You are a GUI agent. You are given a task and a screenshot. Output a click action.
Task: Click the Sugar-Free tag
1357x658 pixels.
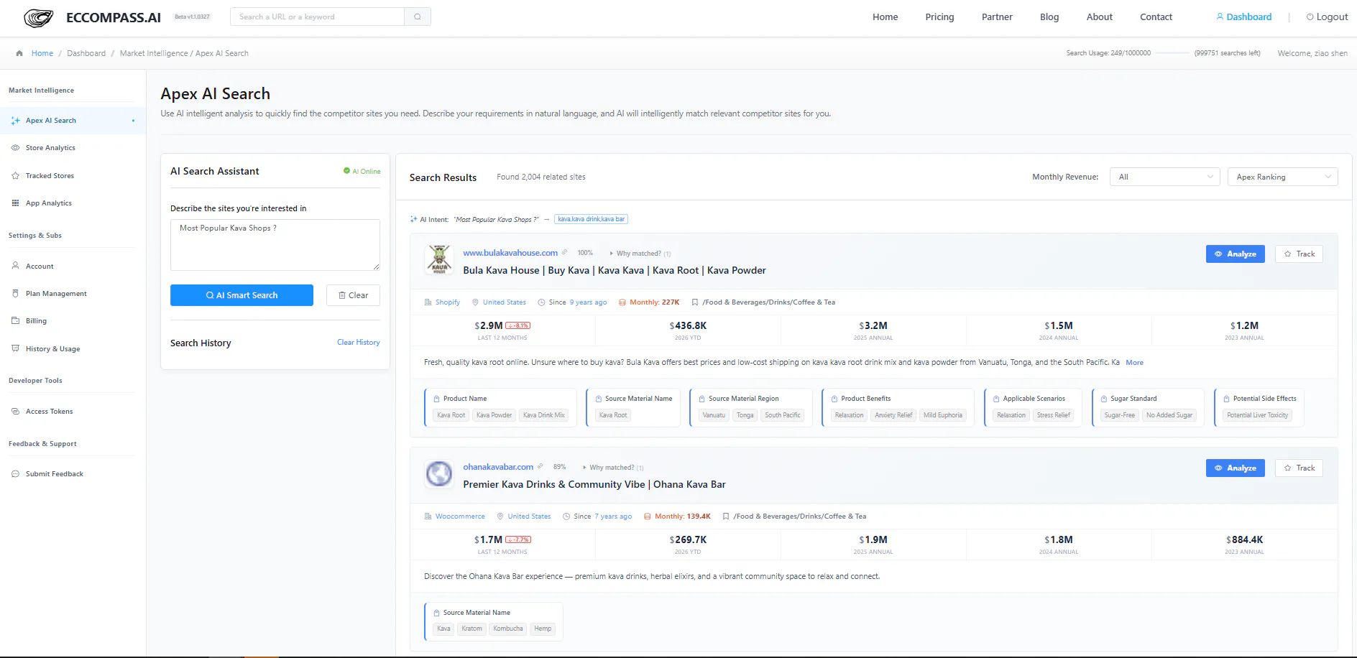click(x=1119, y=415)
